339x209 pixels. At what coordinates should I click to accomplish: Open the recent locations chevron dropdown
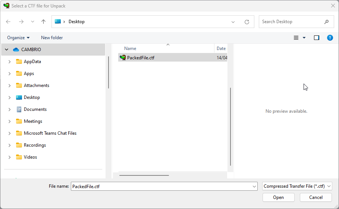pos(32,22)
